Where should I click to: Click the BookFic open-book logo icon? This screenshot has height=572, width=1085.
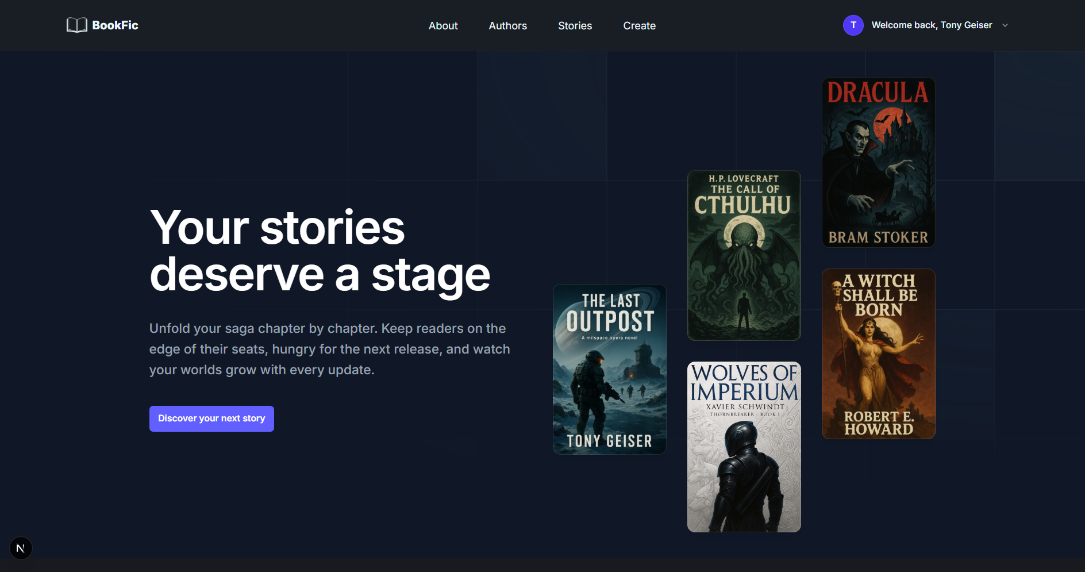(76, 25)
